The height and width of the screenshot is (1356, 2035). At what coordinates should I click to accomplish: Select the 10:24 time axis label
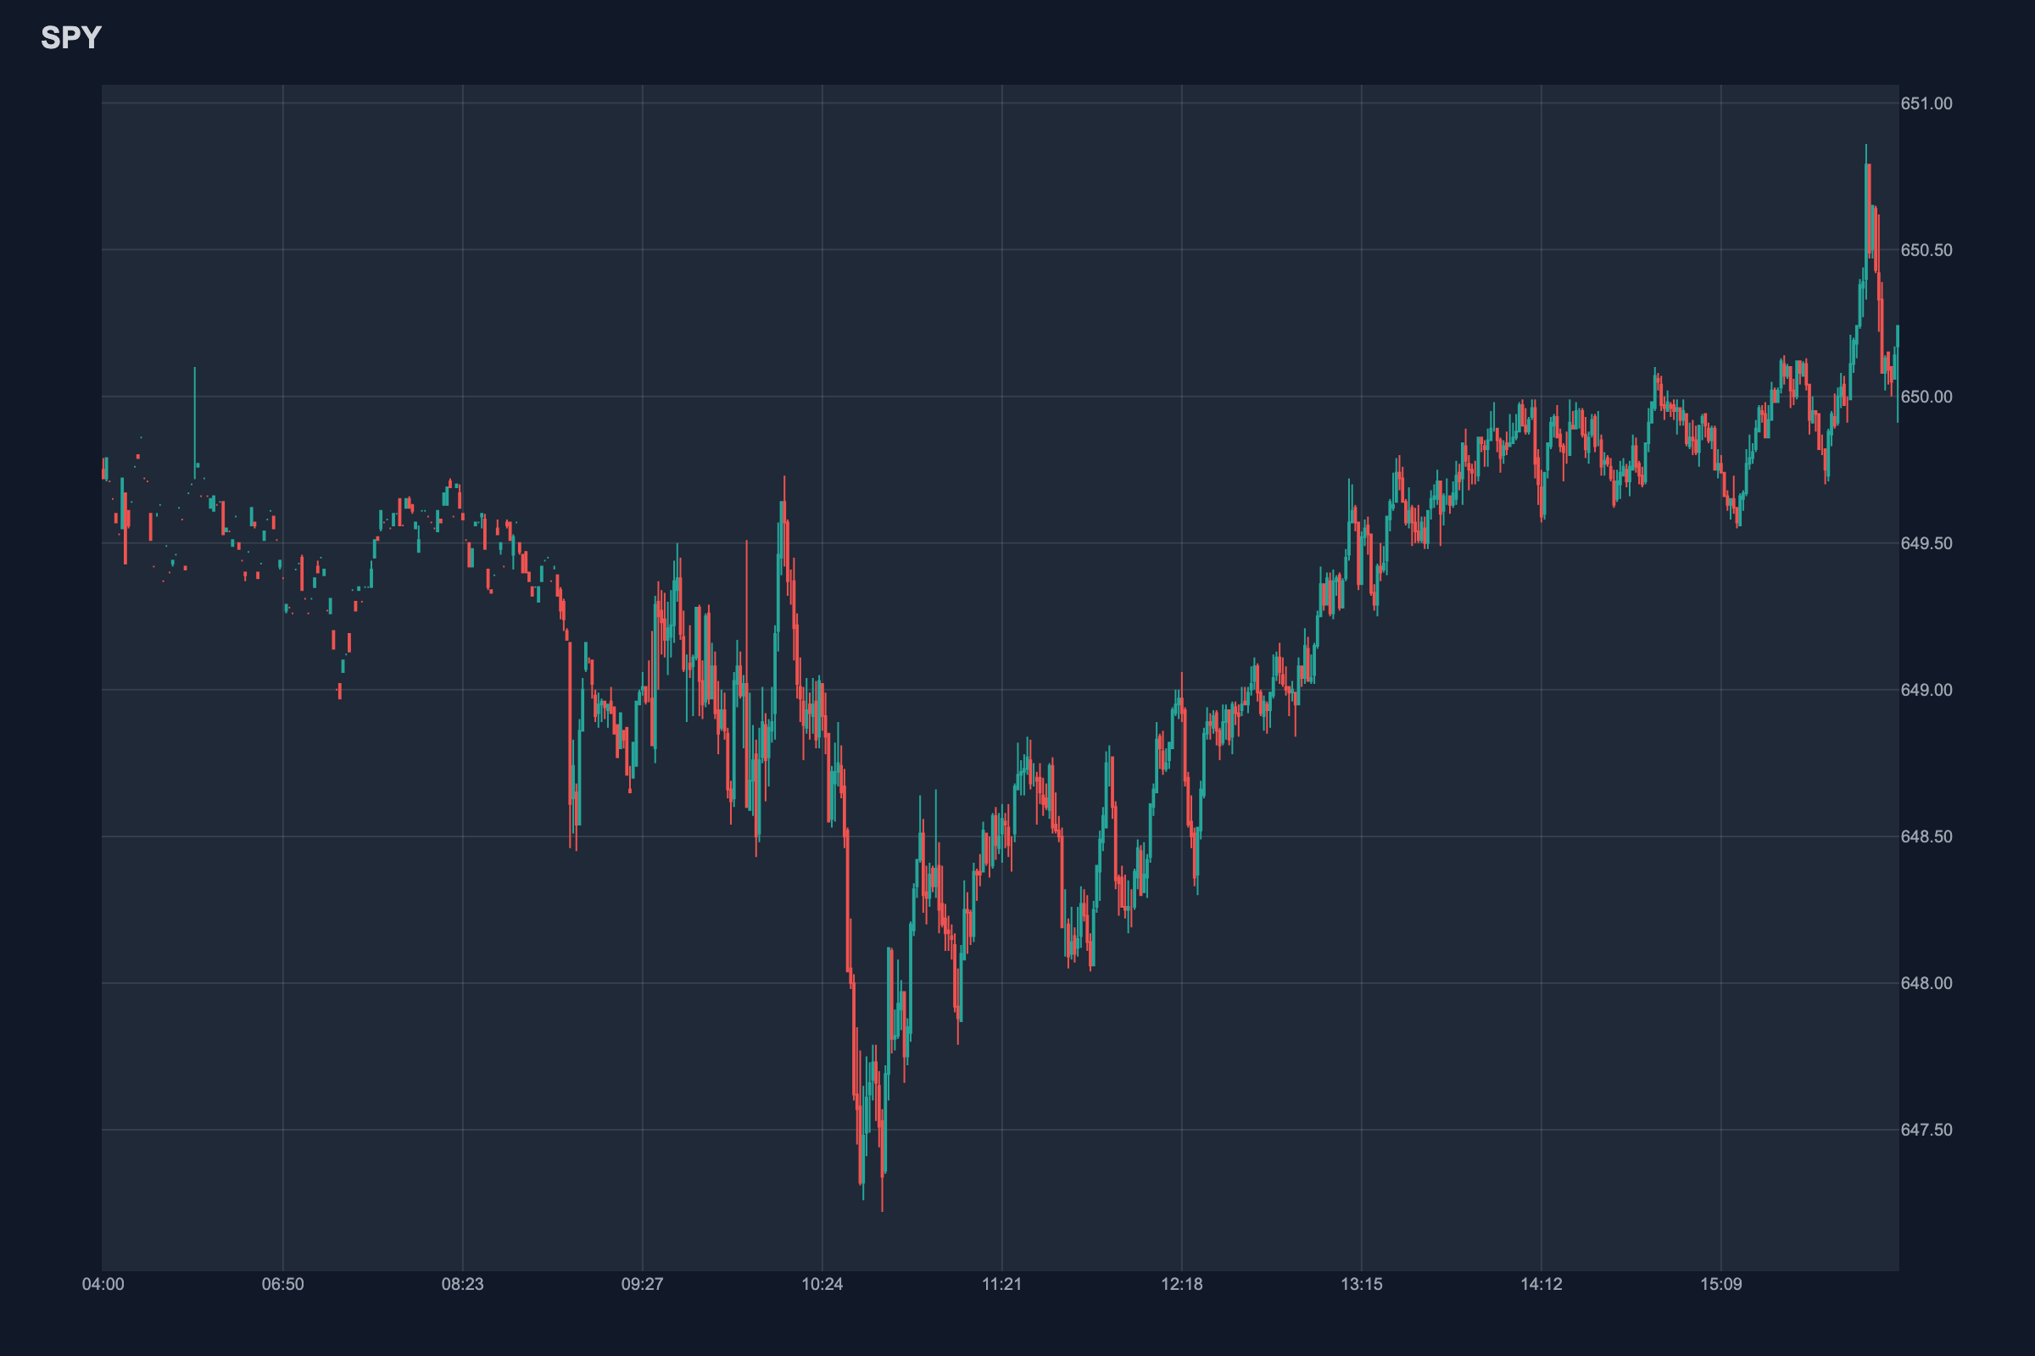pyautogui.click(x=822, y=1284)
